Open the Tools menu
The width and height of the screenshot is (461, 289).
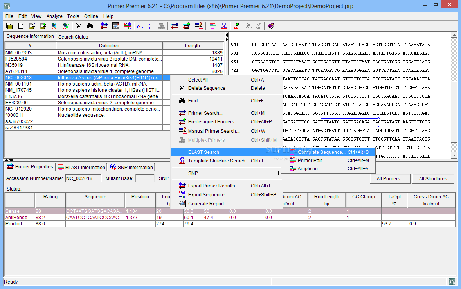tap(73, 16)
